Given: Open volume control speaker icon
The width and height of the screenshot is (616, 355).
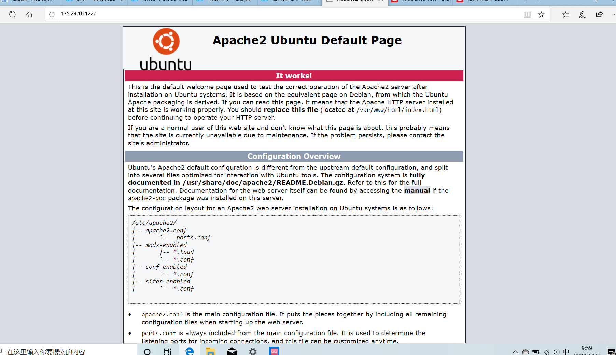Looking at the screenshot, I should point(556,352).
